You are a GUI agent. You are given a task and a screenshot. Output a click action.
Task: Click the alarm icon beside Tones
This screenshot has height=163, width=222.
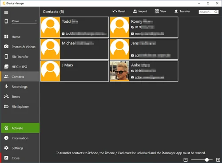(6, 96)
